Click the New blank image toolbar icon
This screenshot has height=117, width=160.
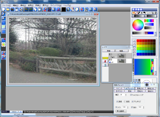[3, 9]
